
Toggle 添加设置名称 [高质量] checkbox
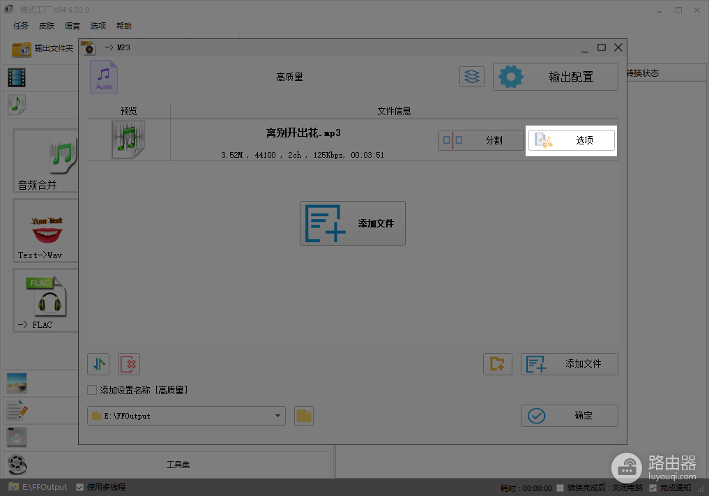coord(92,390)
